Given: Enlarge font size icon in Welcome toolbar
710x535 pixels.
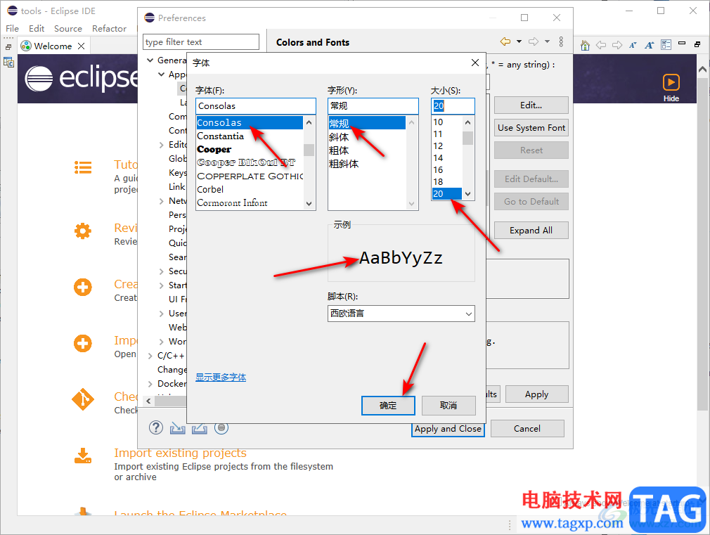Looking at the screenshot, I should click(x=650, y=45).
